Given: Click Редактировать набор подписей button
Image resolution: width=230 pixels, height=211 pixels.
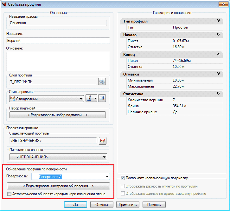Looking at the screenshot, I should [x=58, y=115].
